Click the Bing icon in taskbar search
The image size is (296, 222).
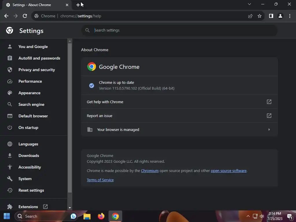[73, 216]
